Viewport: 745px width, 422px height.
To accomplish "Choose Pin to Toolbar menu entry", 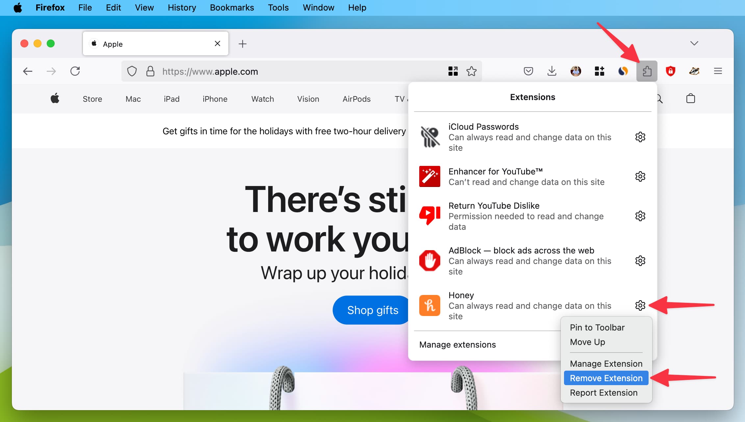I will 597,327.
